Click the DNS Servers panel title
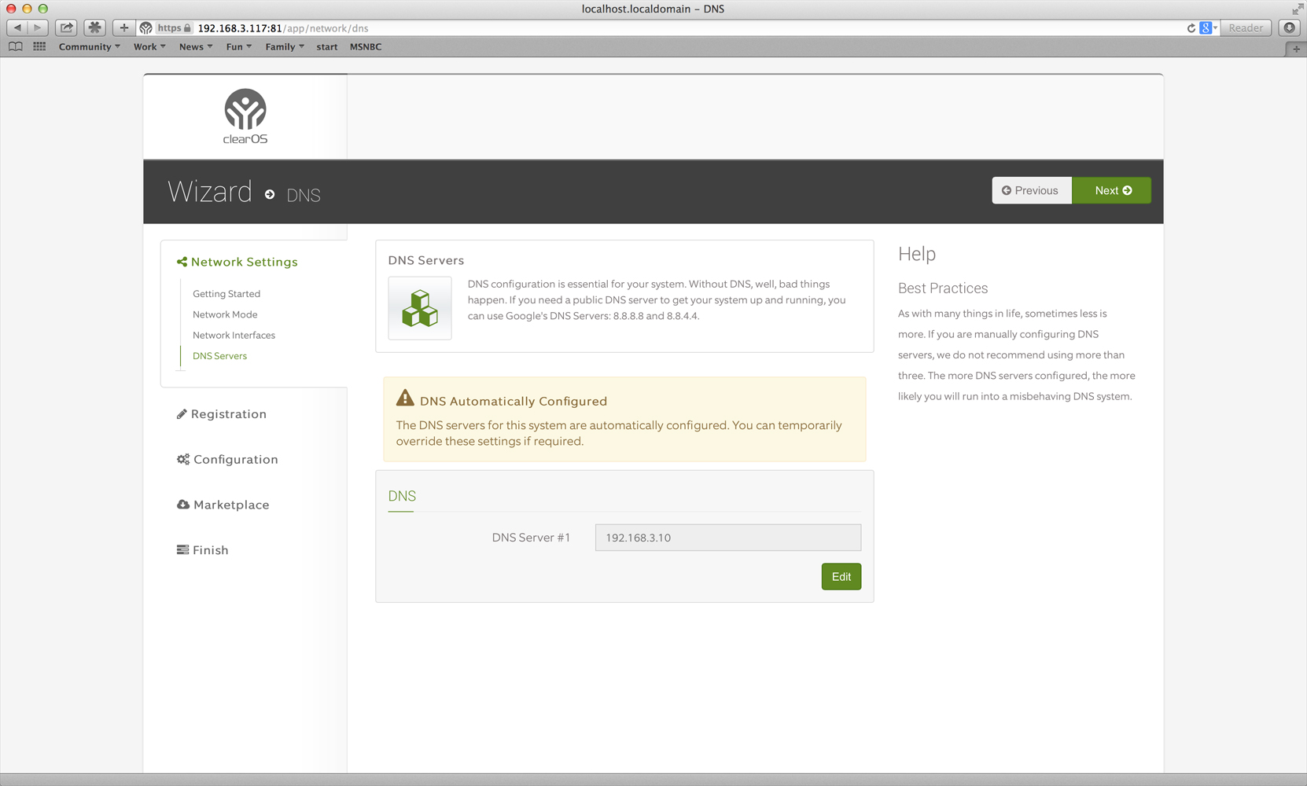Image resolution: width=1307 pixels, height=786 pixels. [426, 260]
